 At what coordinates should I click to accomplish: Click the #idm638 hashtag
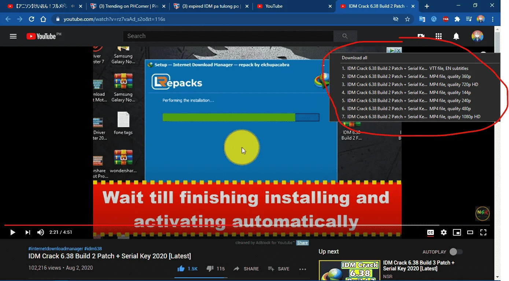pyautogui.click(x=93, y=249)
